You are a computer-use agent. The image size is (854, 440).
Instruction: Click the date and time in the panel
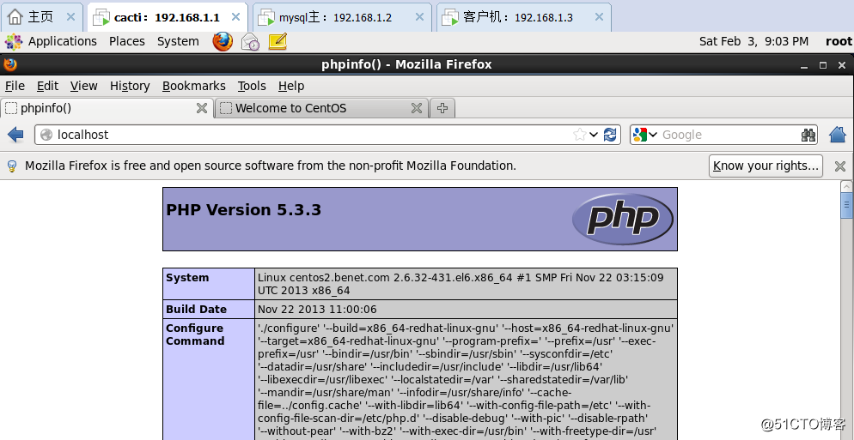tap(753, 41)
